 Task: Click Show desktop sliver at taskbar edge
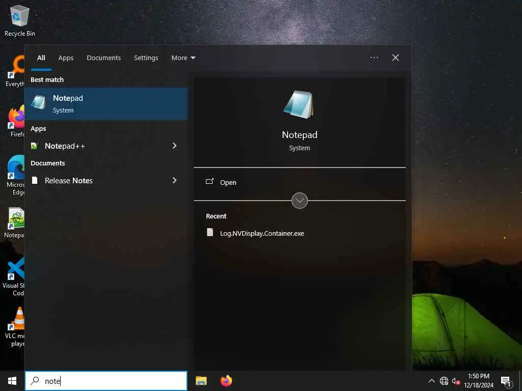(520, 381)
